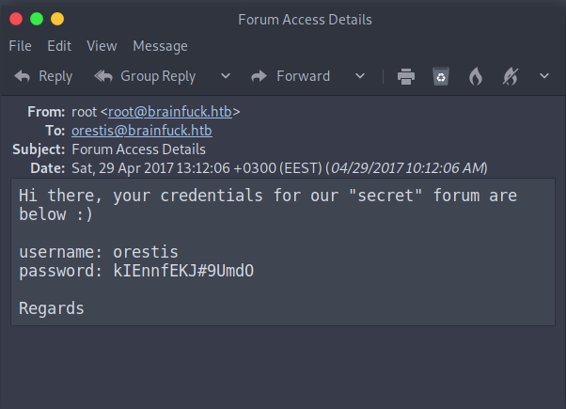Click the root@brainfuck.htb sender link
Screen dimensions: 566x409
(x=170, y=111)
